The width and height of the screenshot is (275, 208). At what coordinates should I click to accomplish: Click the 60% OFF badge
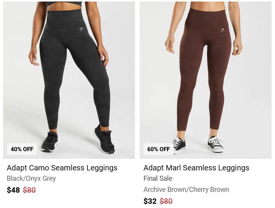[158, 149]
